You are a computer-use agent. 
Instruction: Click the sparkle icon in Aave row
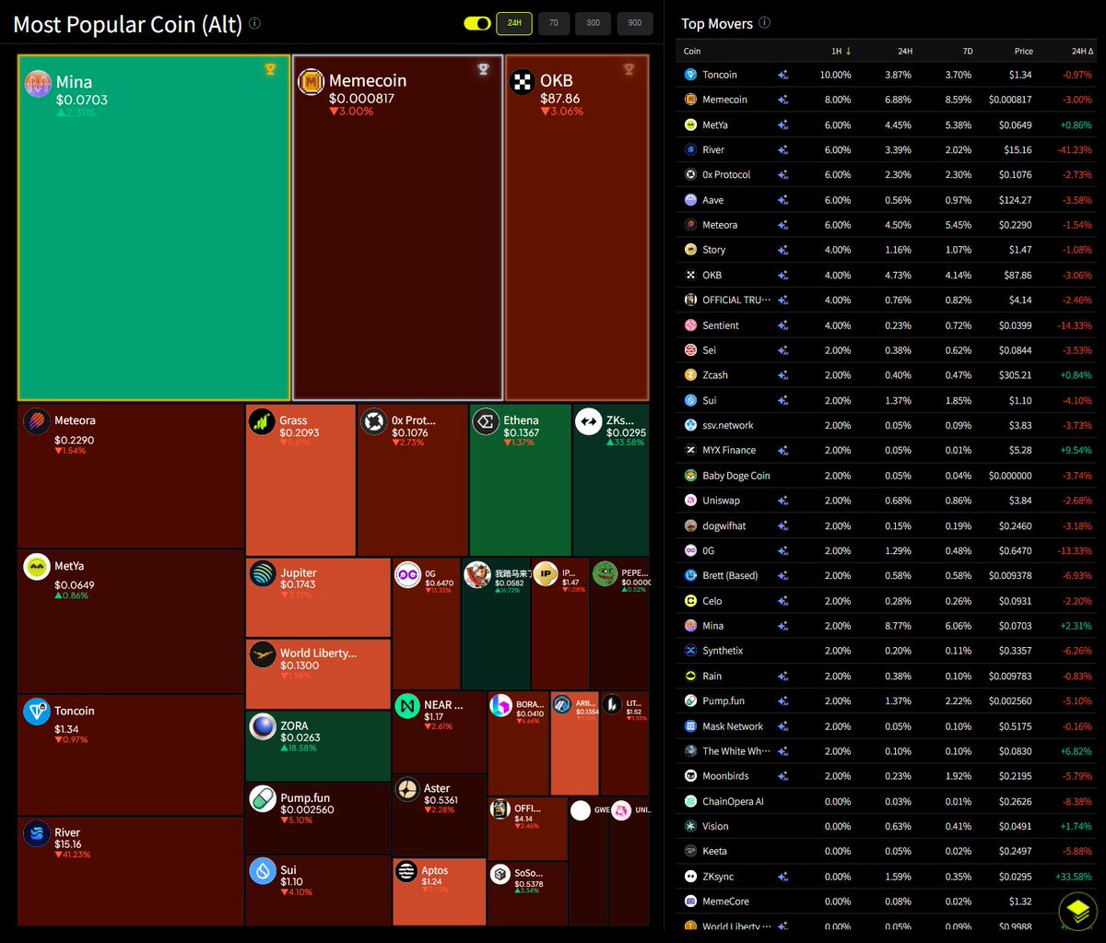tap(782, 200)
